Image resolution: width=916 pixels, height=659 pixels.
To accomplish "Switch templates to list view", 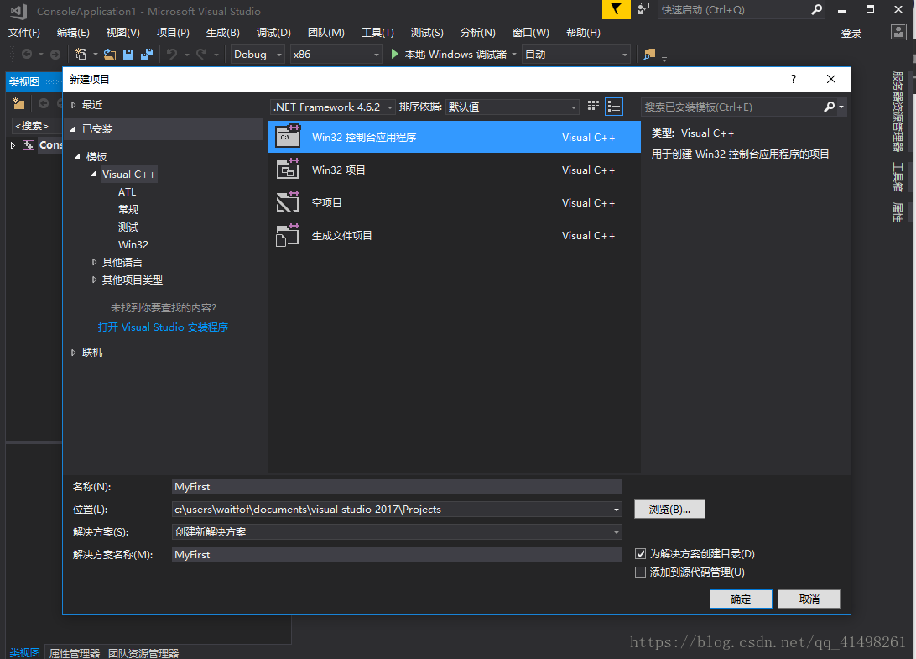I will click(614, 107).
